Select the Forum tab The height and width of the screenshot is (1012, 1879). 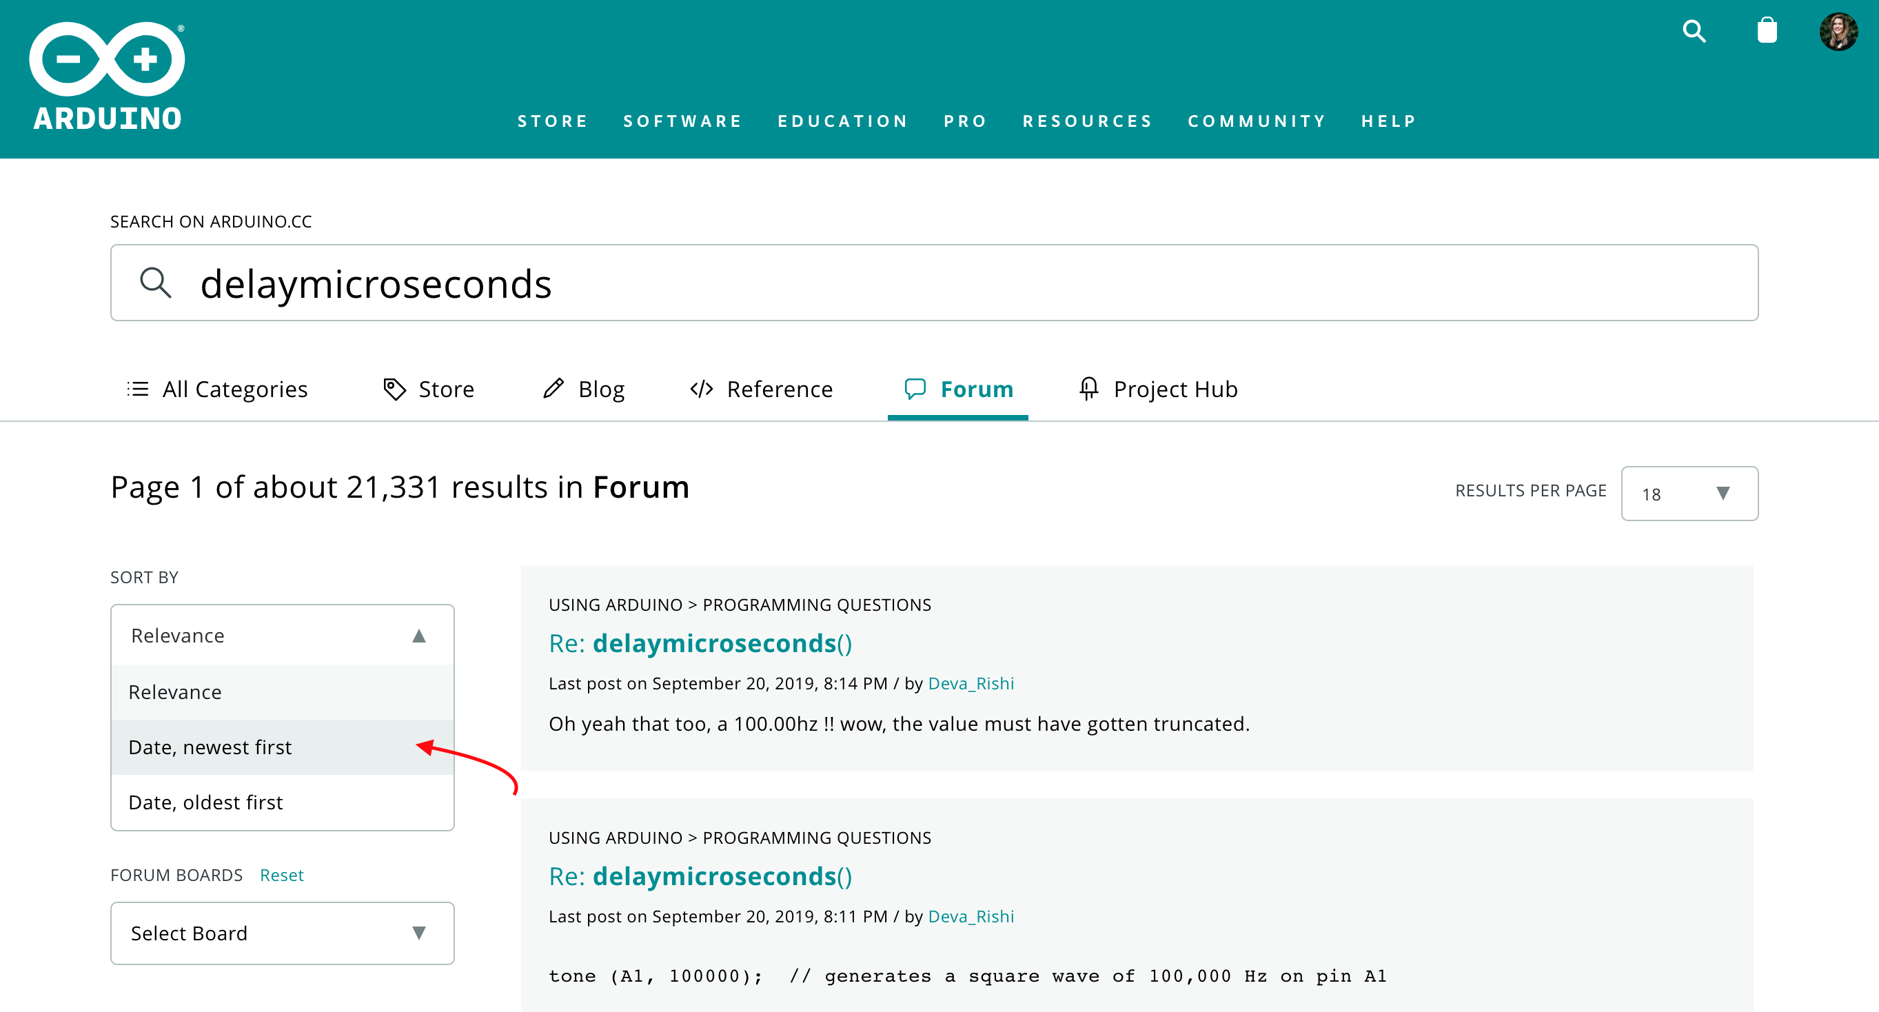tap(957, 389)
